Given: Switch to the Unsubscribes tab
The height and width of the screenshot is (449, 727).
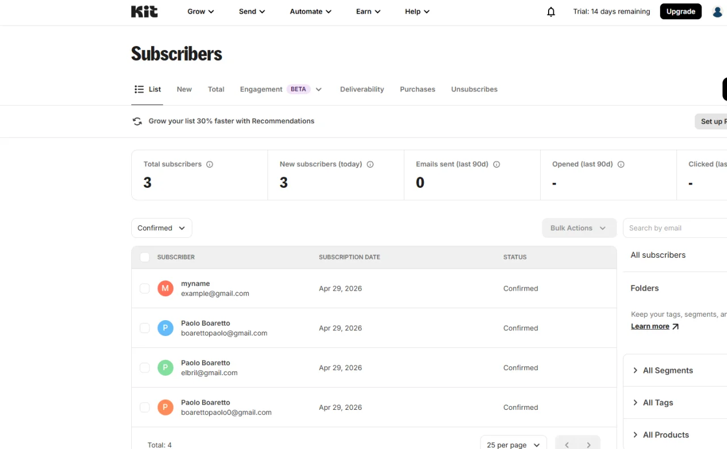Looking at the screenshot, I should point(474,89).
